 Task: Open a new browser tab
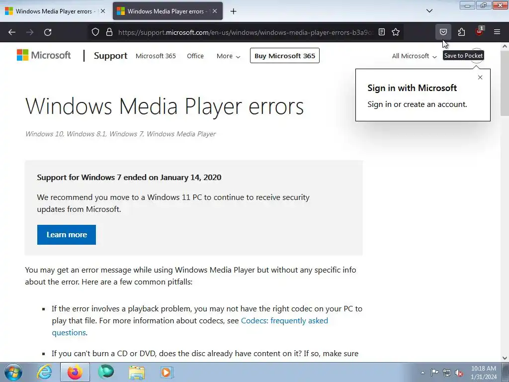(x=234, y=11)
